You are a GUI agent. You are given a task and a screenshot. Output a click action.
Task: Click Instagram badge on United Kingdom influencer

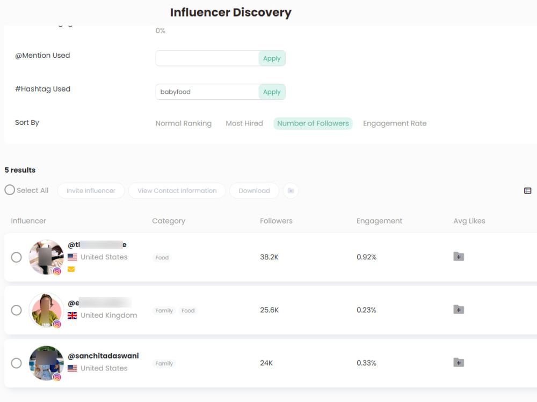coord(57,324)
